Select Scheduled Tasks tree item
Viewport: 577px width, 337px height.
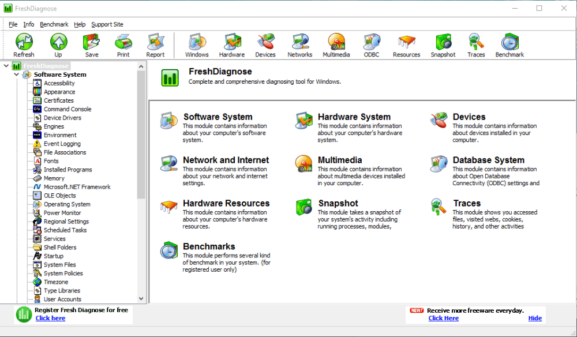coord(65,230)
